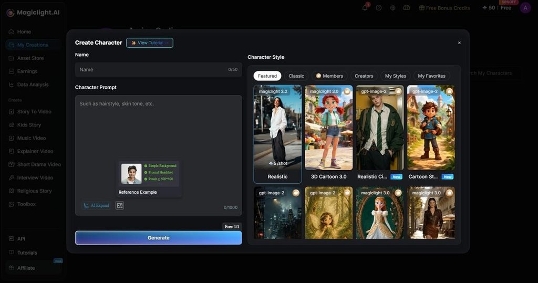This screenshot has width=538, height=283.
Task: Click the upload reference image icon
Action: 119,205
